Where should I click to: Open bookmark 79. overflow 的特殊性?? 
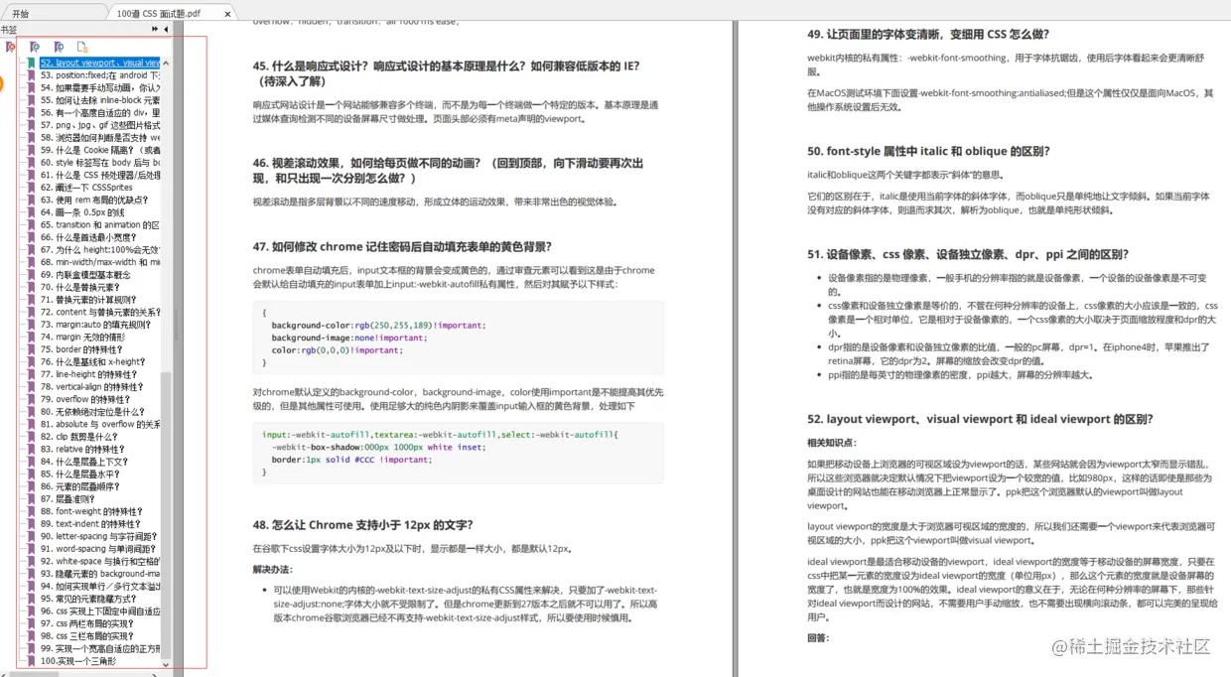[85, 399]
